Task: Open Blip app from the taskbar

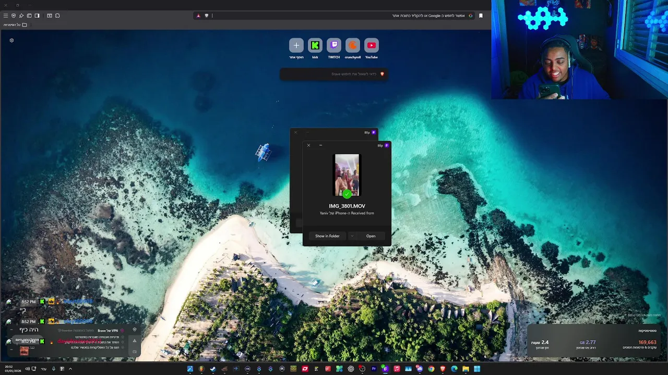Action: (385, 369)
